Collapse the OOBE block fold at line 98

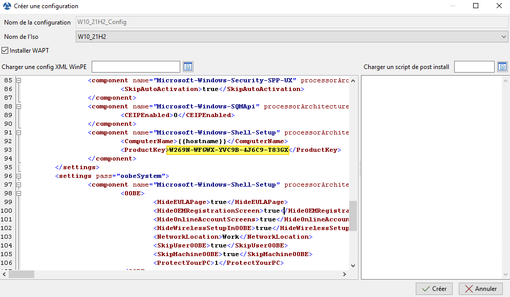tap(18, 193)
